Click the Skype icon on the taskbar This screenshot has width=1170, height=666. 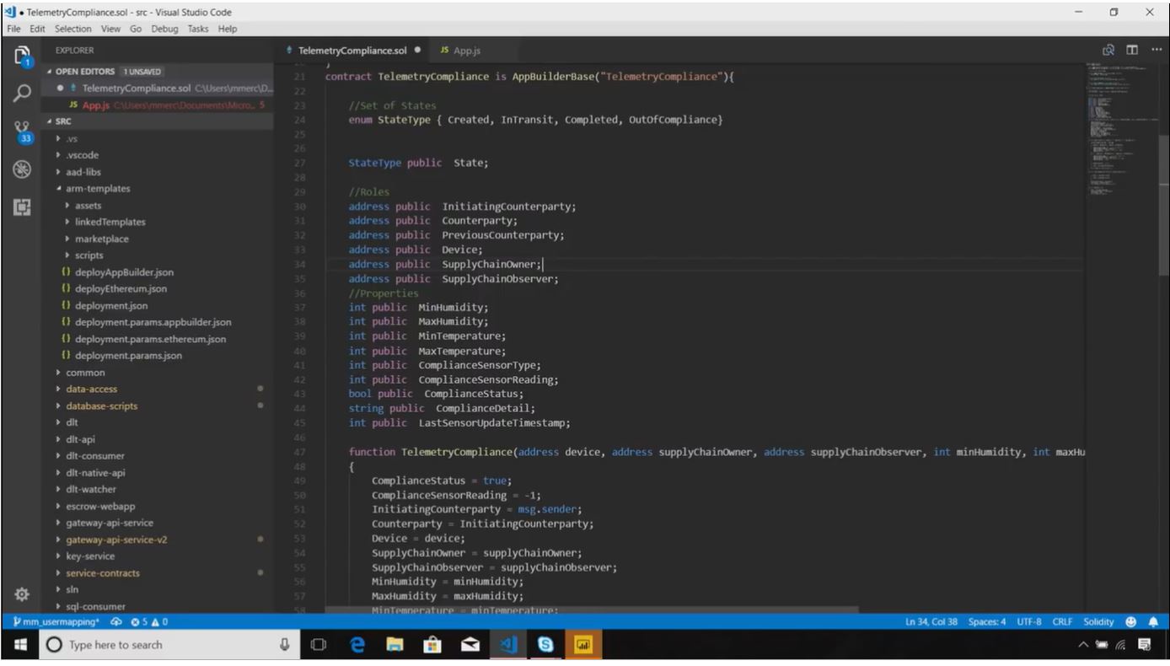tap(545, 644)
